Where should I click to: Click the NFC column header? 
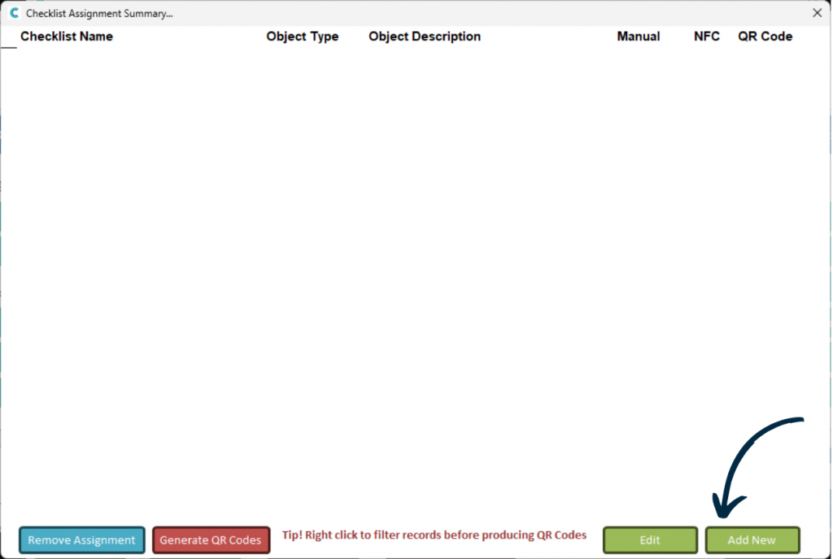706,37
